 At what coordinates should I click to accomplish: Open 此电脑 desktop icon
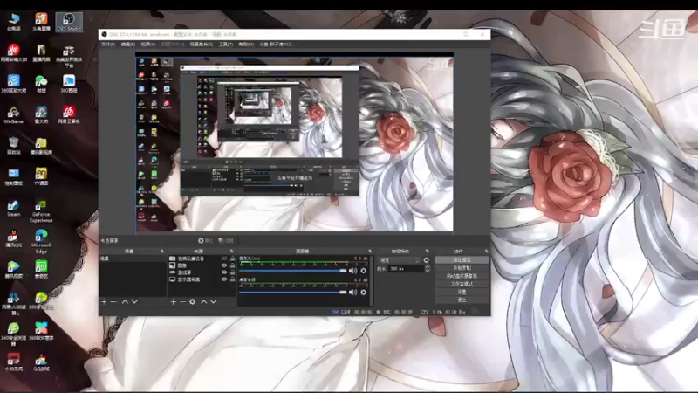coord(14,22)
